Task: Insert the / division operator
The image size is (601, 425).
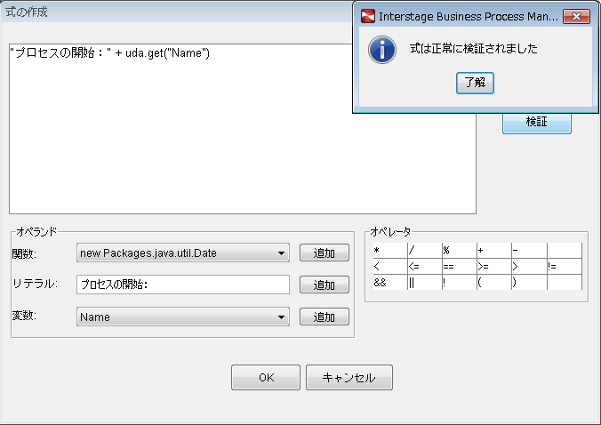Action: pyautogui.click(x=425, y=250)
